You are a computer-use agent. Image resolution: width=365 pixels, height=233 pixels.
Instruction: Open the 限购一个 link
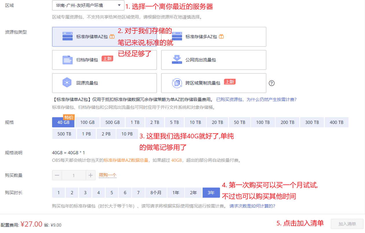107,175
